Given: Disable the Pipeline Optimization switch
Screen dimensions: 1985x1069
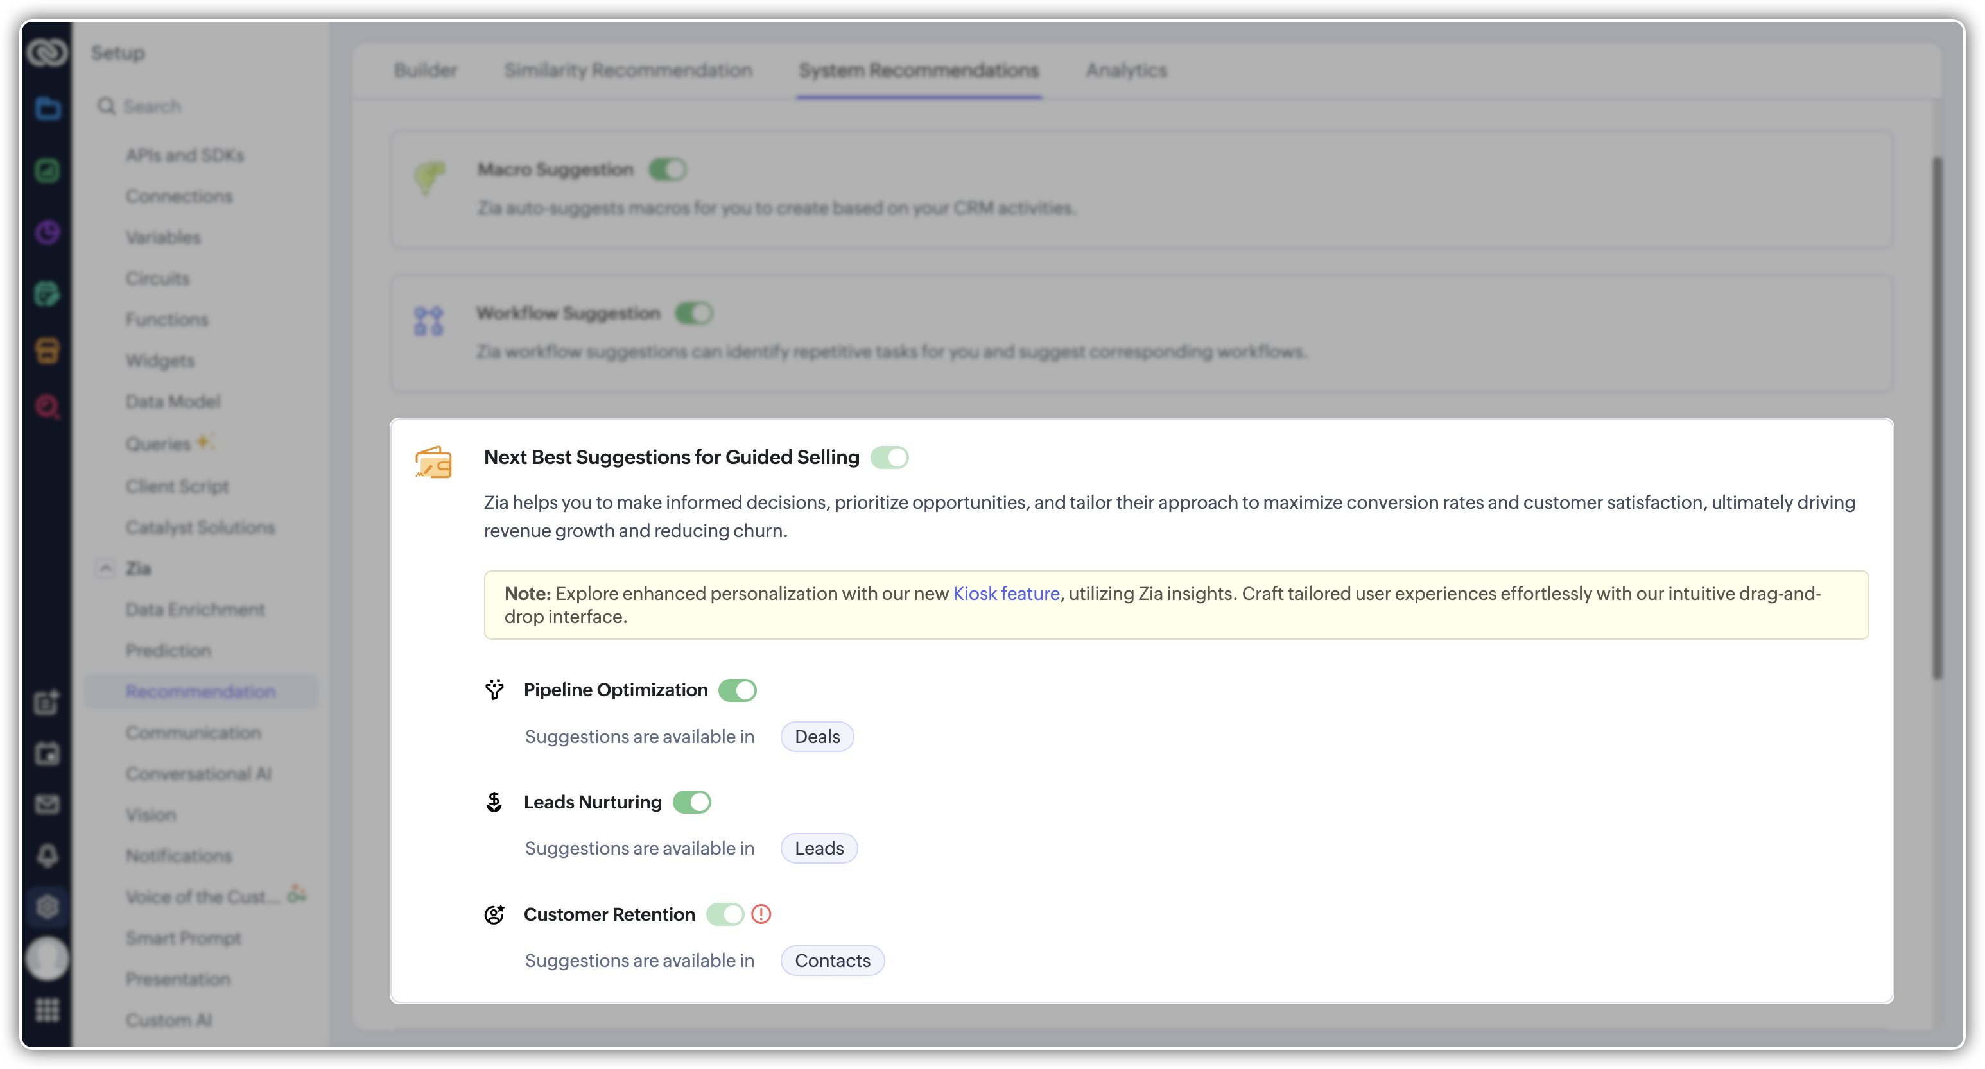Looking at the screenshot, I should point(738,690).
